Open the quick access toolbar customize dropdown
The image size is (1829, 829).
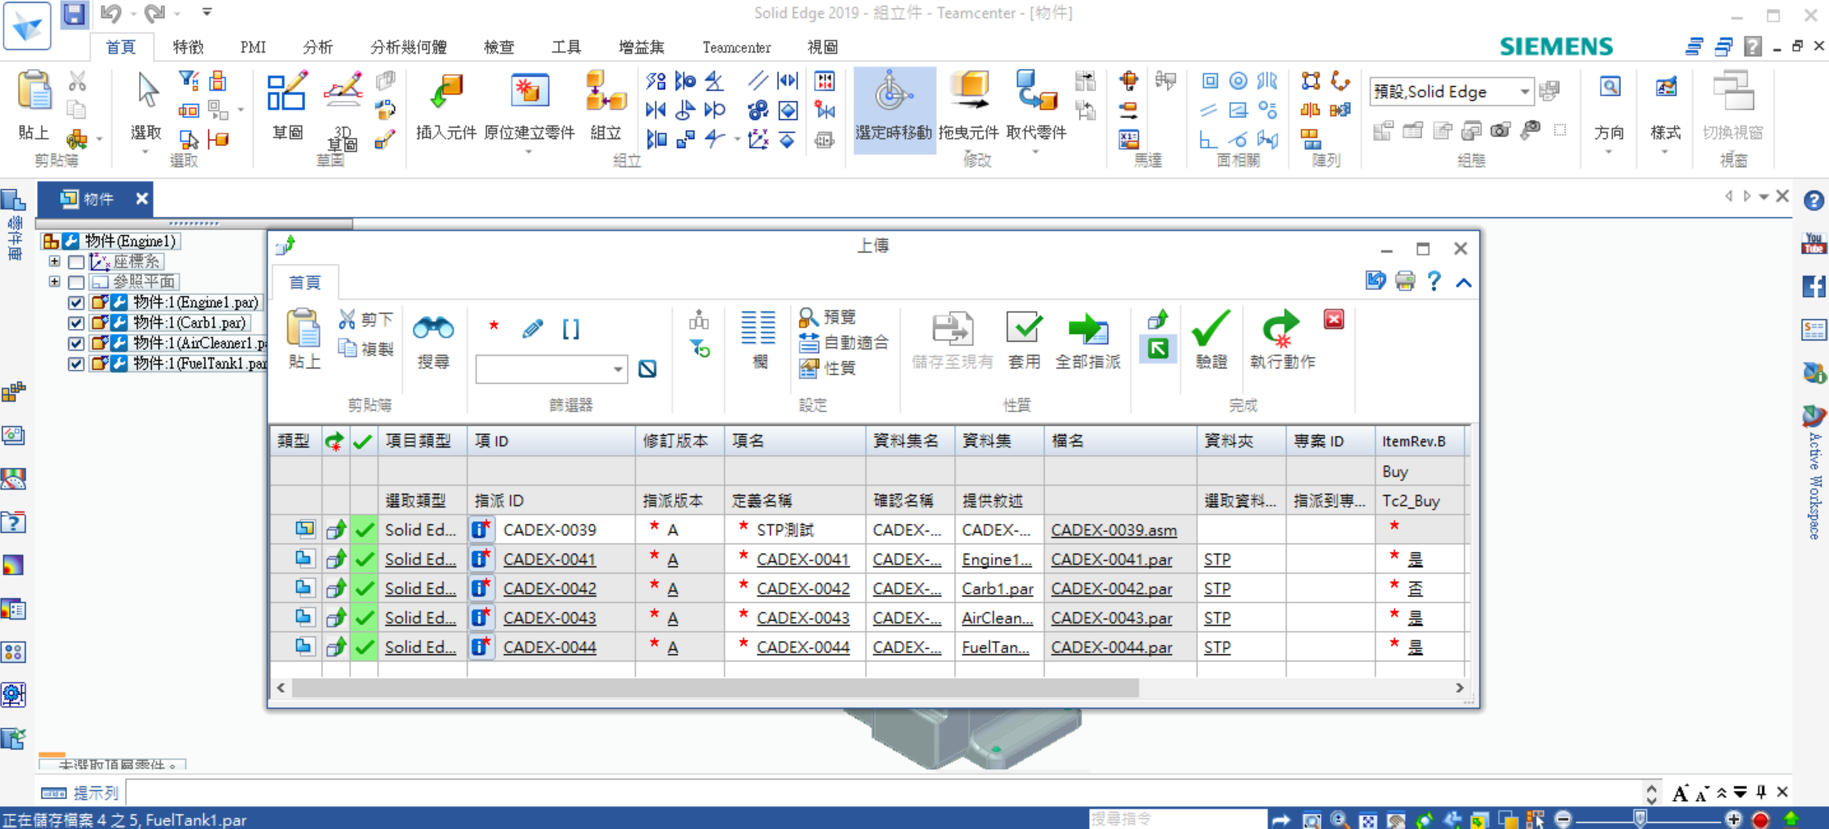click(207, 12)
